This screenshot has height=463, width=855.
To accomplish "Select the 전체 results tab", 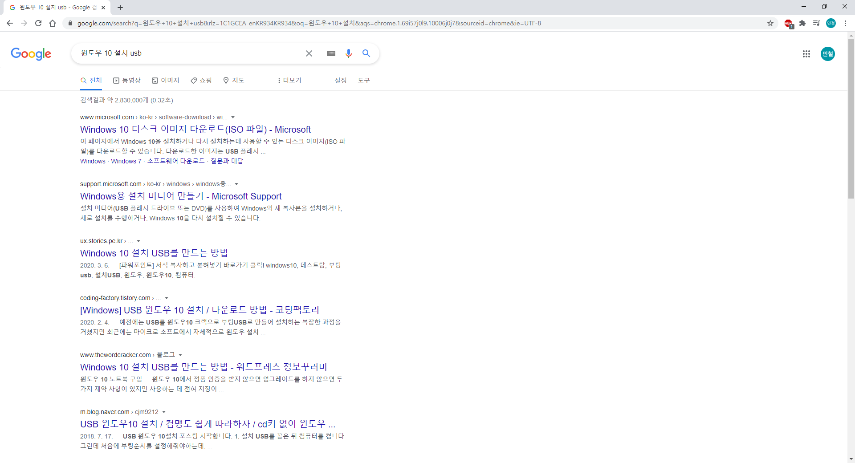I will click(x=91, y=81).
